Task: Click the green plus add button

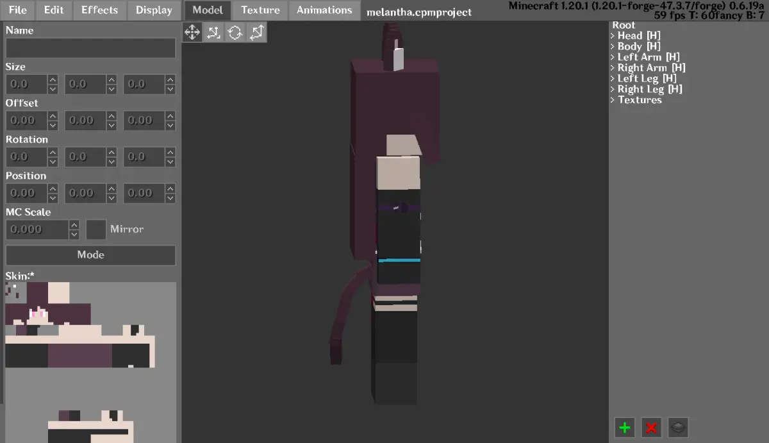Action: 625,427
